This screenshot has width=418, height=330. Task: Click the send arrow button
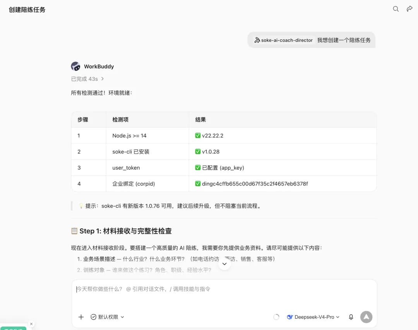click(x=366, y=317)
